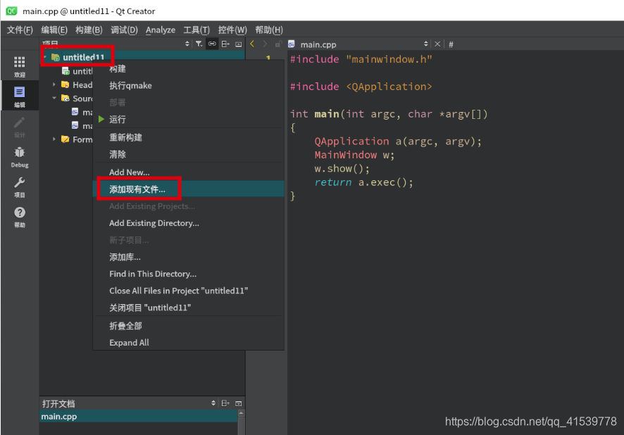Expand the Headers folder in project tree

(x=54, y=84)
